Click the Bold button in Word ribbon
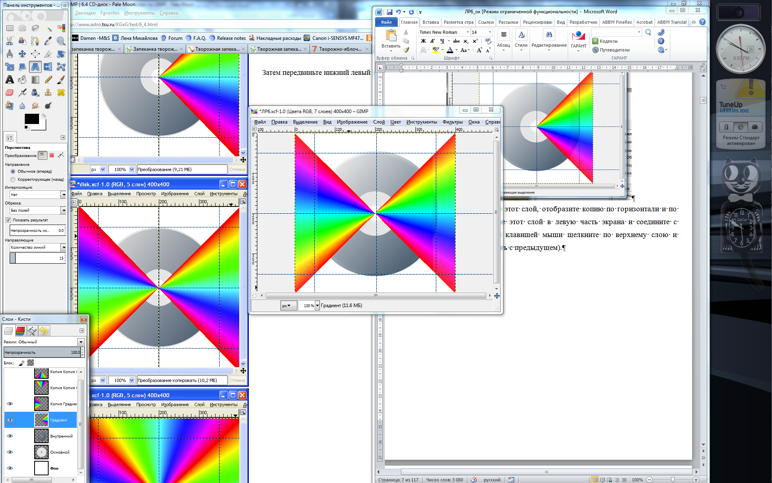Screen dimensions: 772x483 point(423,41)
